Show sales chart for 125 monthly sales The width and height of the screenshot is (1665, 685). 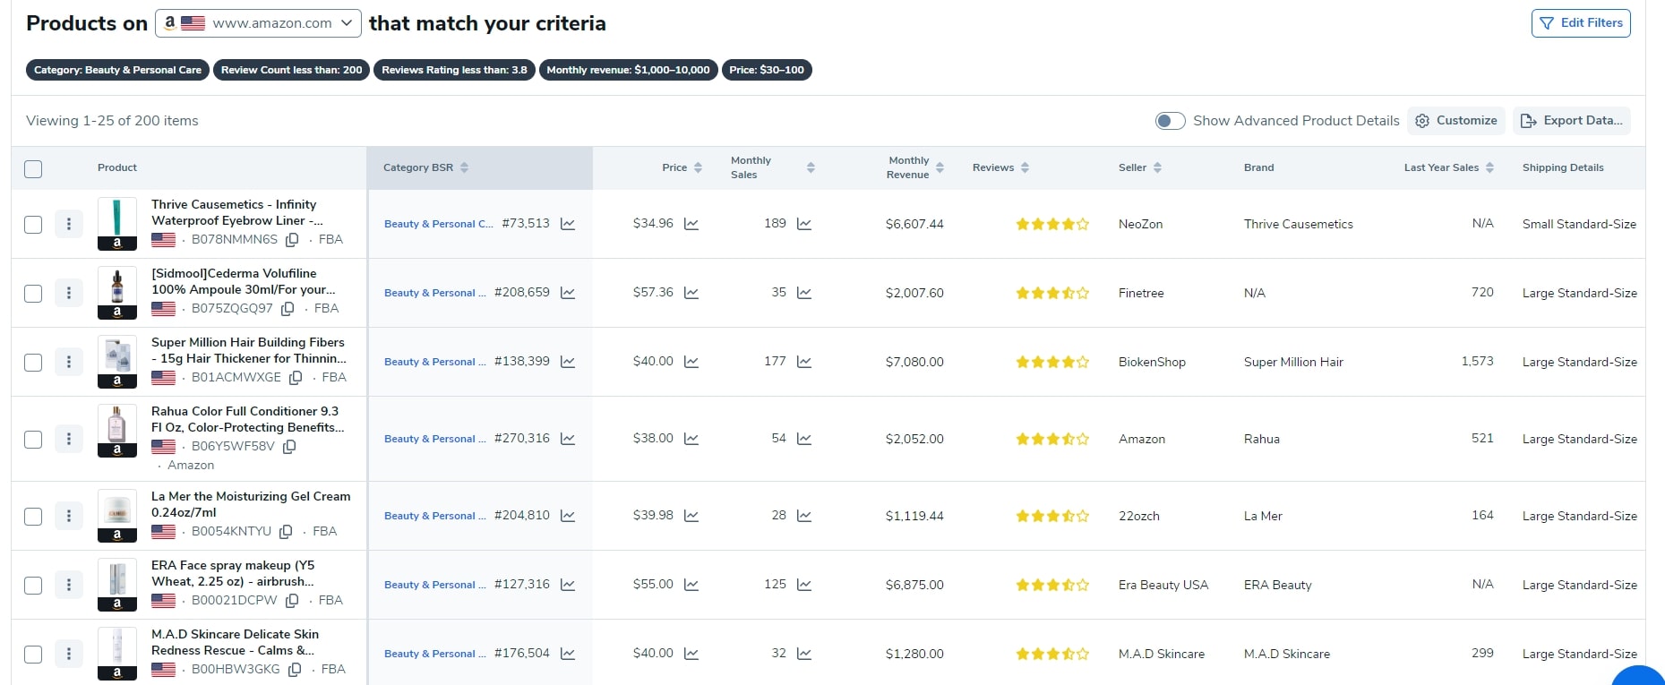804,585
